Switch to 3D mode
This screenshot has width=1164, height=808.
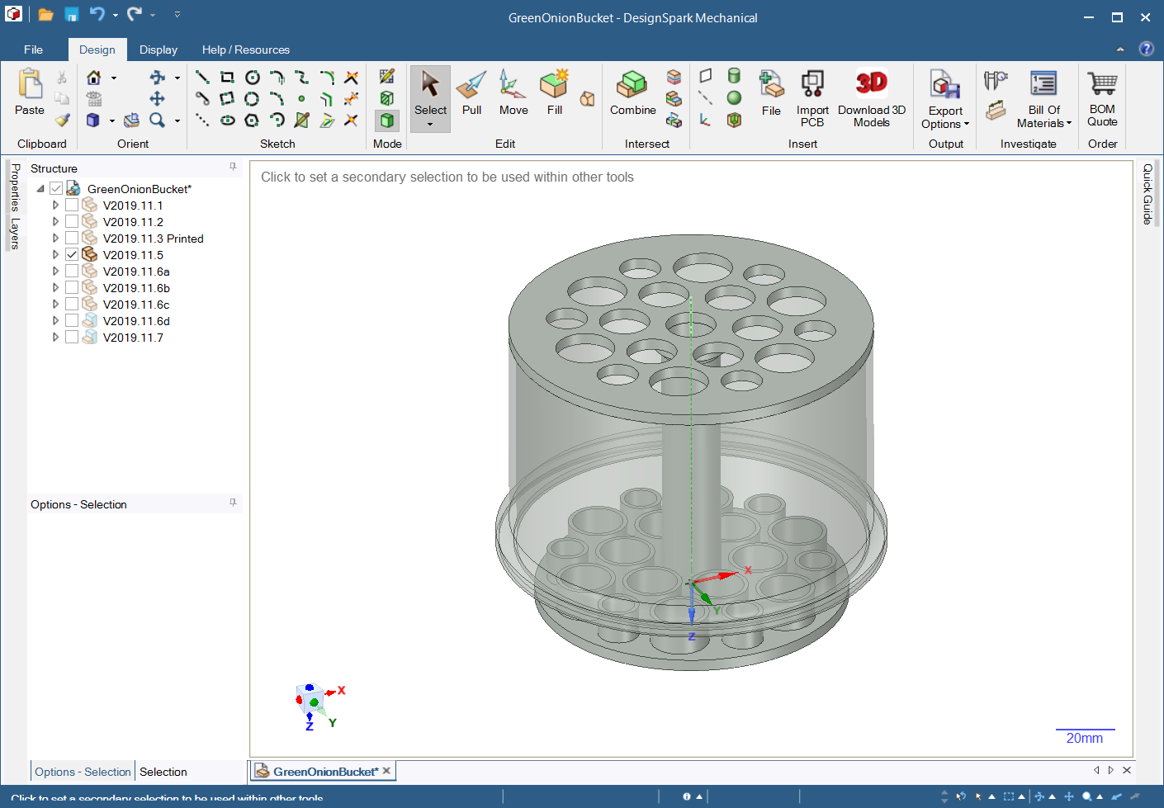pos(387,120)
